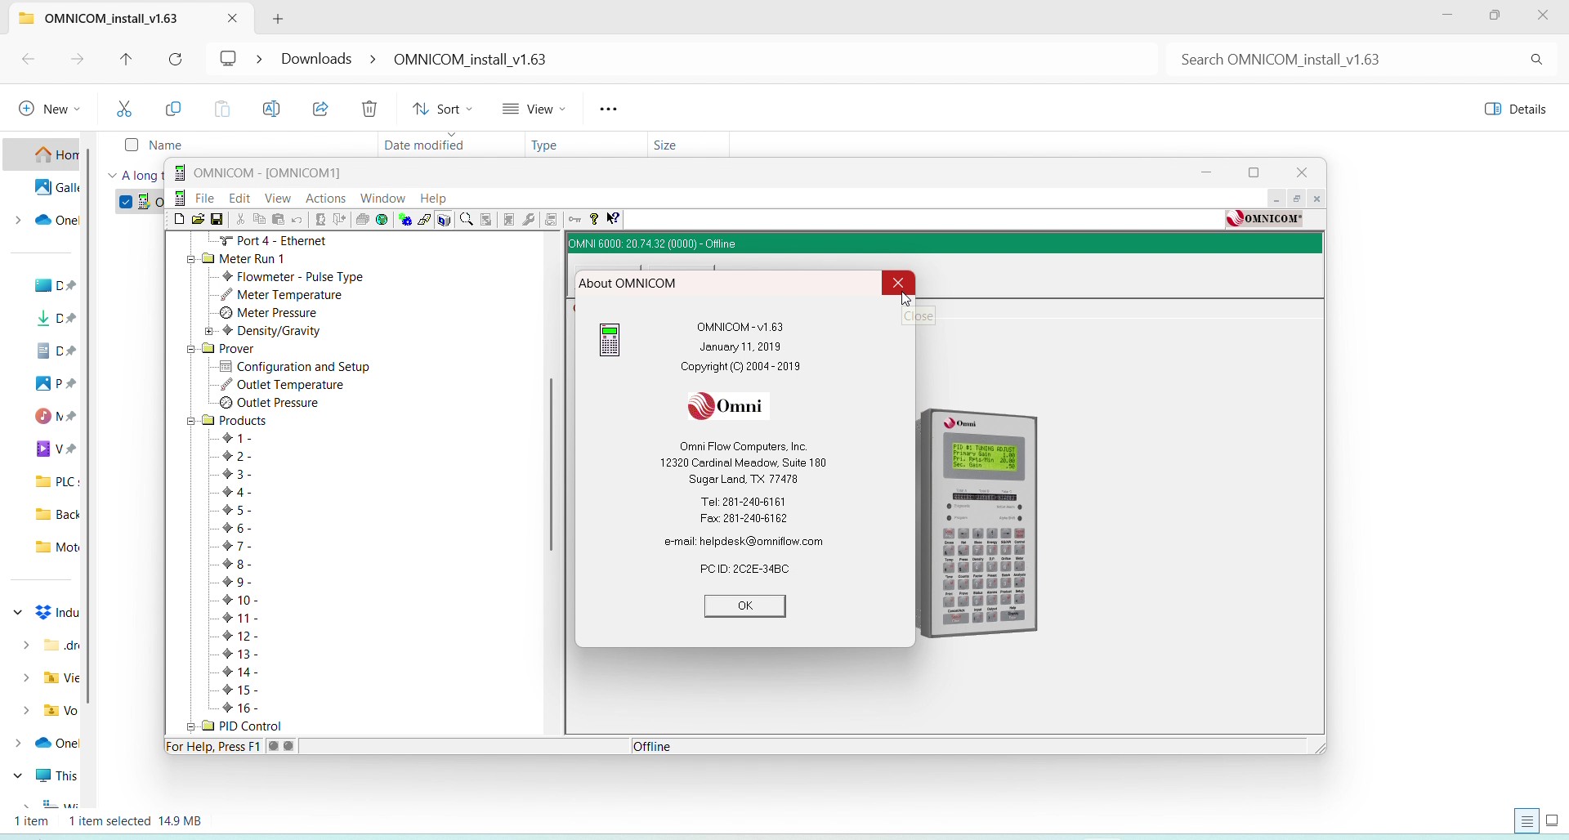The image size is (1569, 840).
Task: Click the wrench tool icon in OMNICOM toolbar
Action: [530, 220]
